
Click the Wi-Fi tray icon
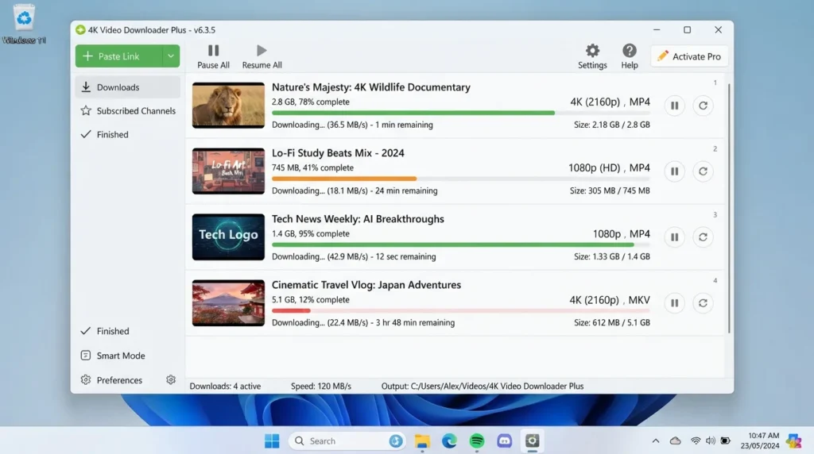[696, 441]
